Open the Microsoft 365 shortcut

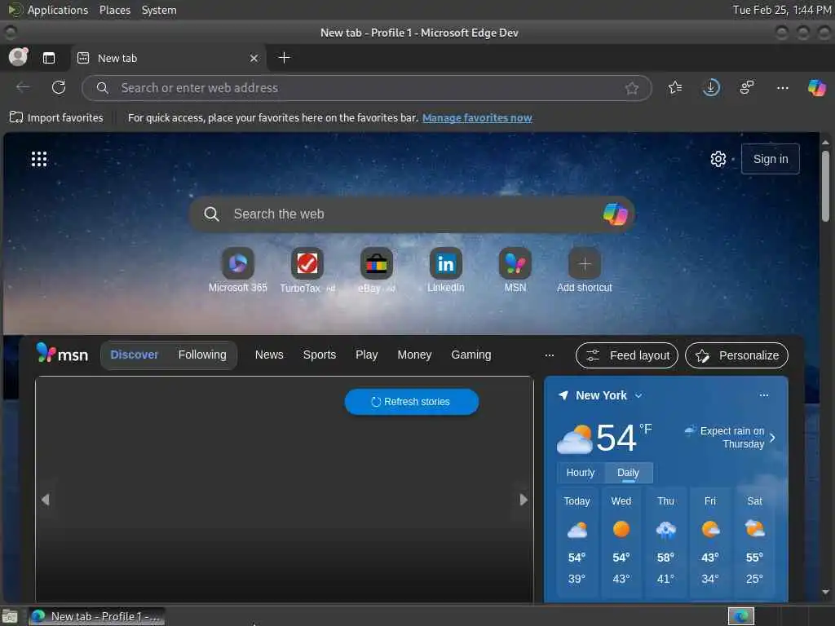(x=237, y=271)
